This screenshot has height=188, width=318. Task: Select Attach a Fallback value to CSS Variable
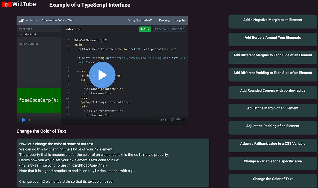(273, 146)
